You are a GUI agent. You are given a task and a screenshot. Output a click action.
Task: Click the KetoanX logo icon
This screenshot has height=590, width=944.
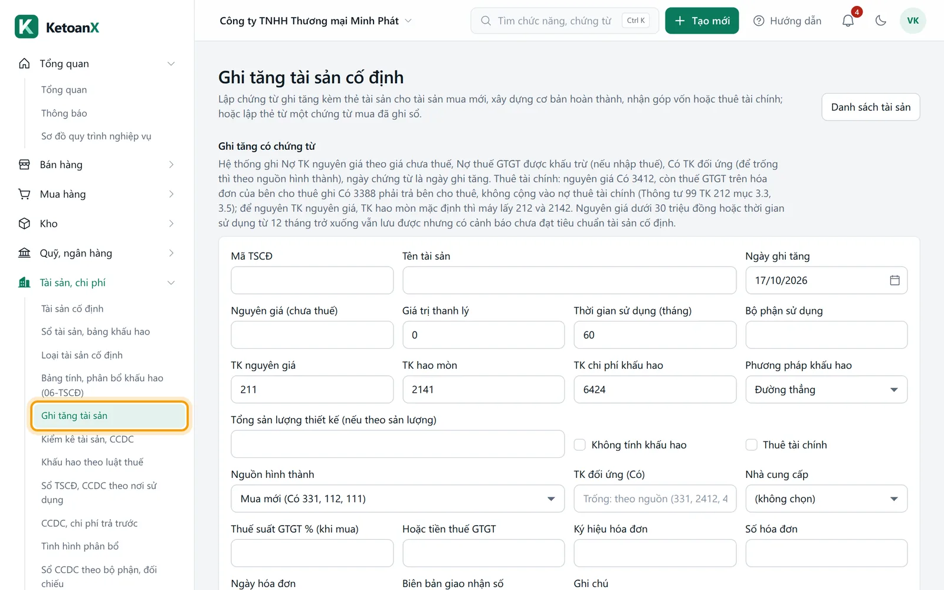click(x=27, y=27)
